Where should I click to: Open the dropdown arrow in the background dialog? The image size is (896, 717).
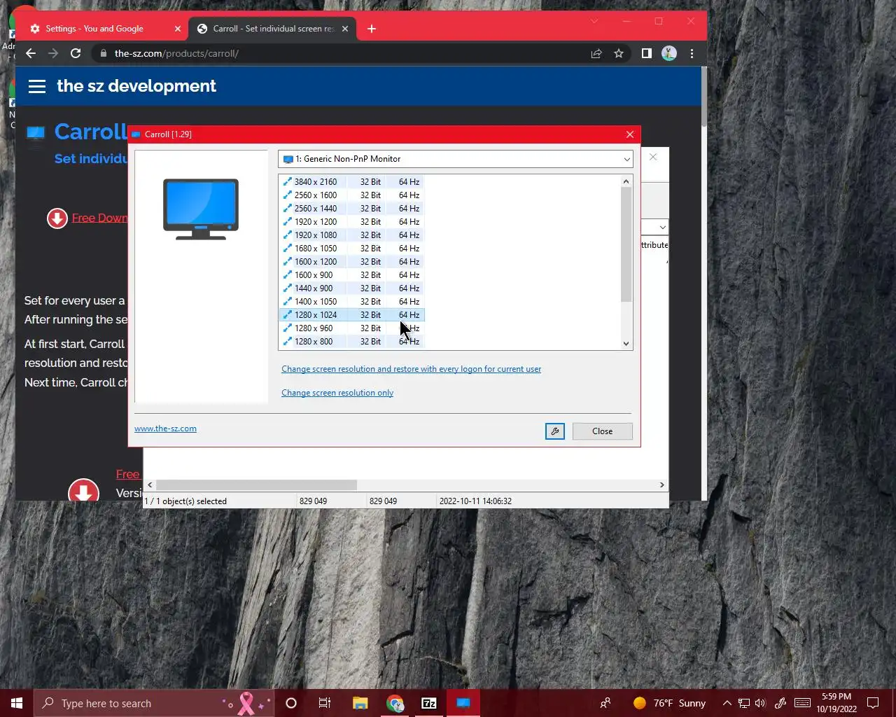point(662,228)
